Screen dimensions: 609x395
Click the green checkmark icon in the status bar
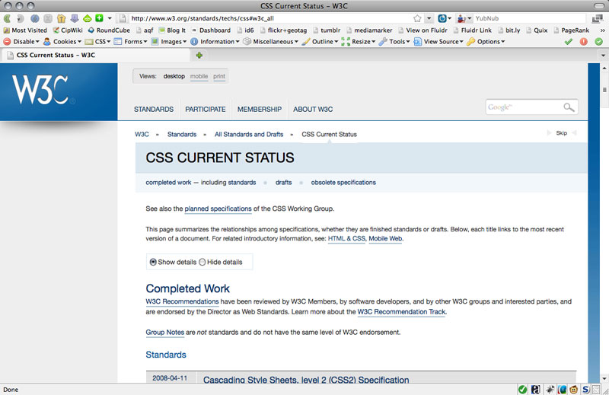pyautogui.click(x=523, y=389)
